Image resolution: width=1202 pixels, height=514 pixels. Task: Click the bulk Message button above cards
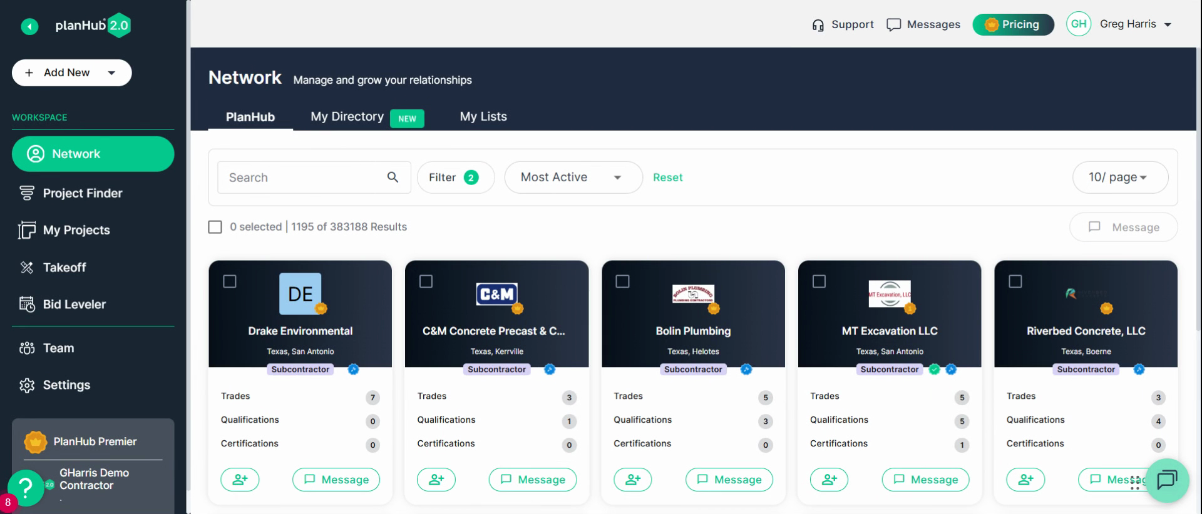pyautogui.click(x=1123, y=228)
